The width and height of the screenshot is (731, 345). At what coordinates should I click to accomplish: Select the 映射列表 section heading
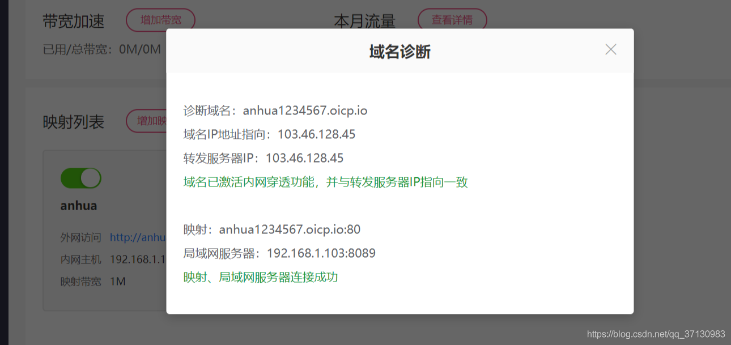click(x=73, y=122)
